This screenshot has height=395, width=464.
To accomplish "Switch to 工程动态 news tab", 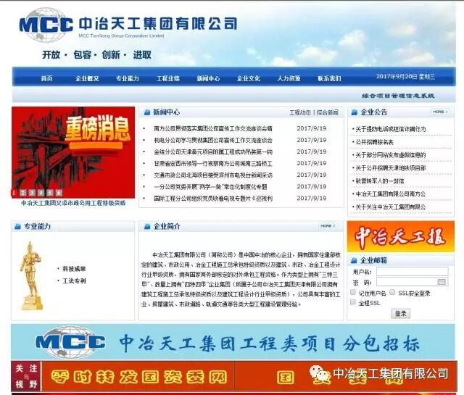I will tap(300, 112).
